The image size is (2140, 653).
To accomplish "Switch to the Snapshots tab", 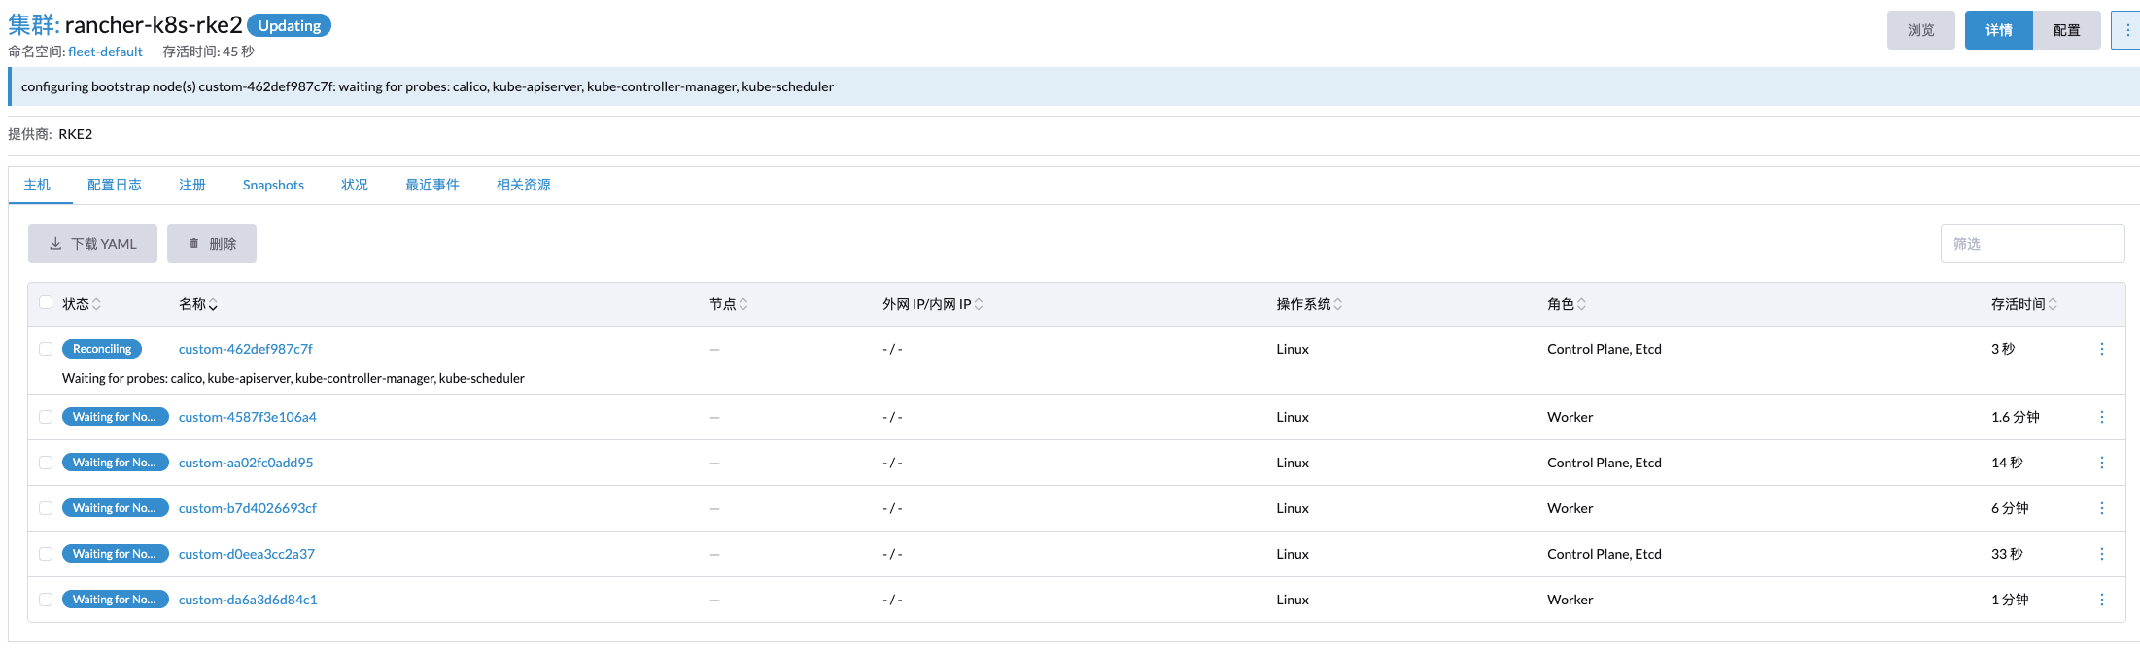I will click(273, 185).
